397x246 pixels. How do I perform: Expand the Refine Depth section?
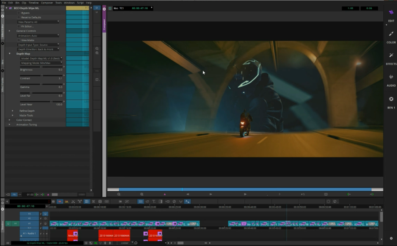13,111
